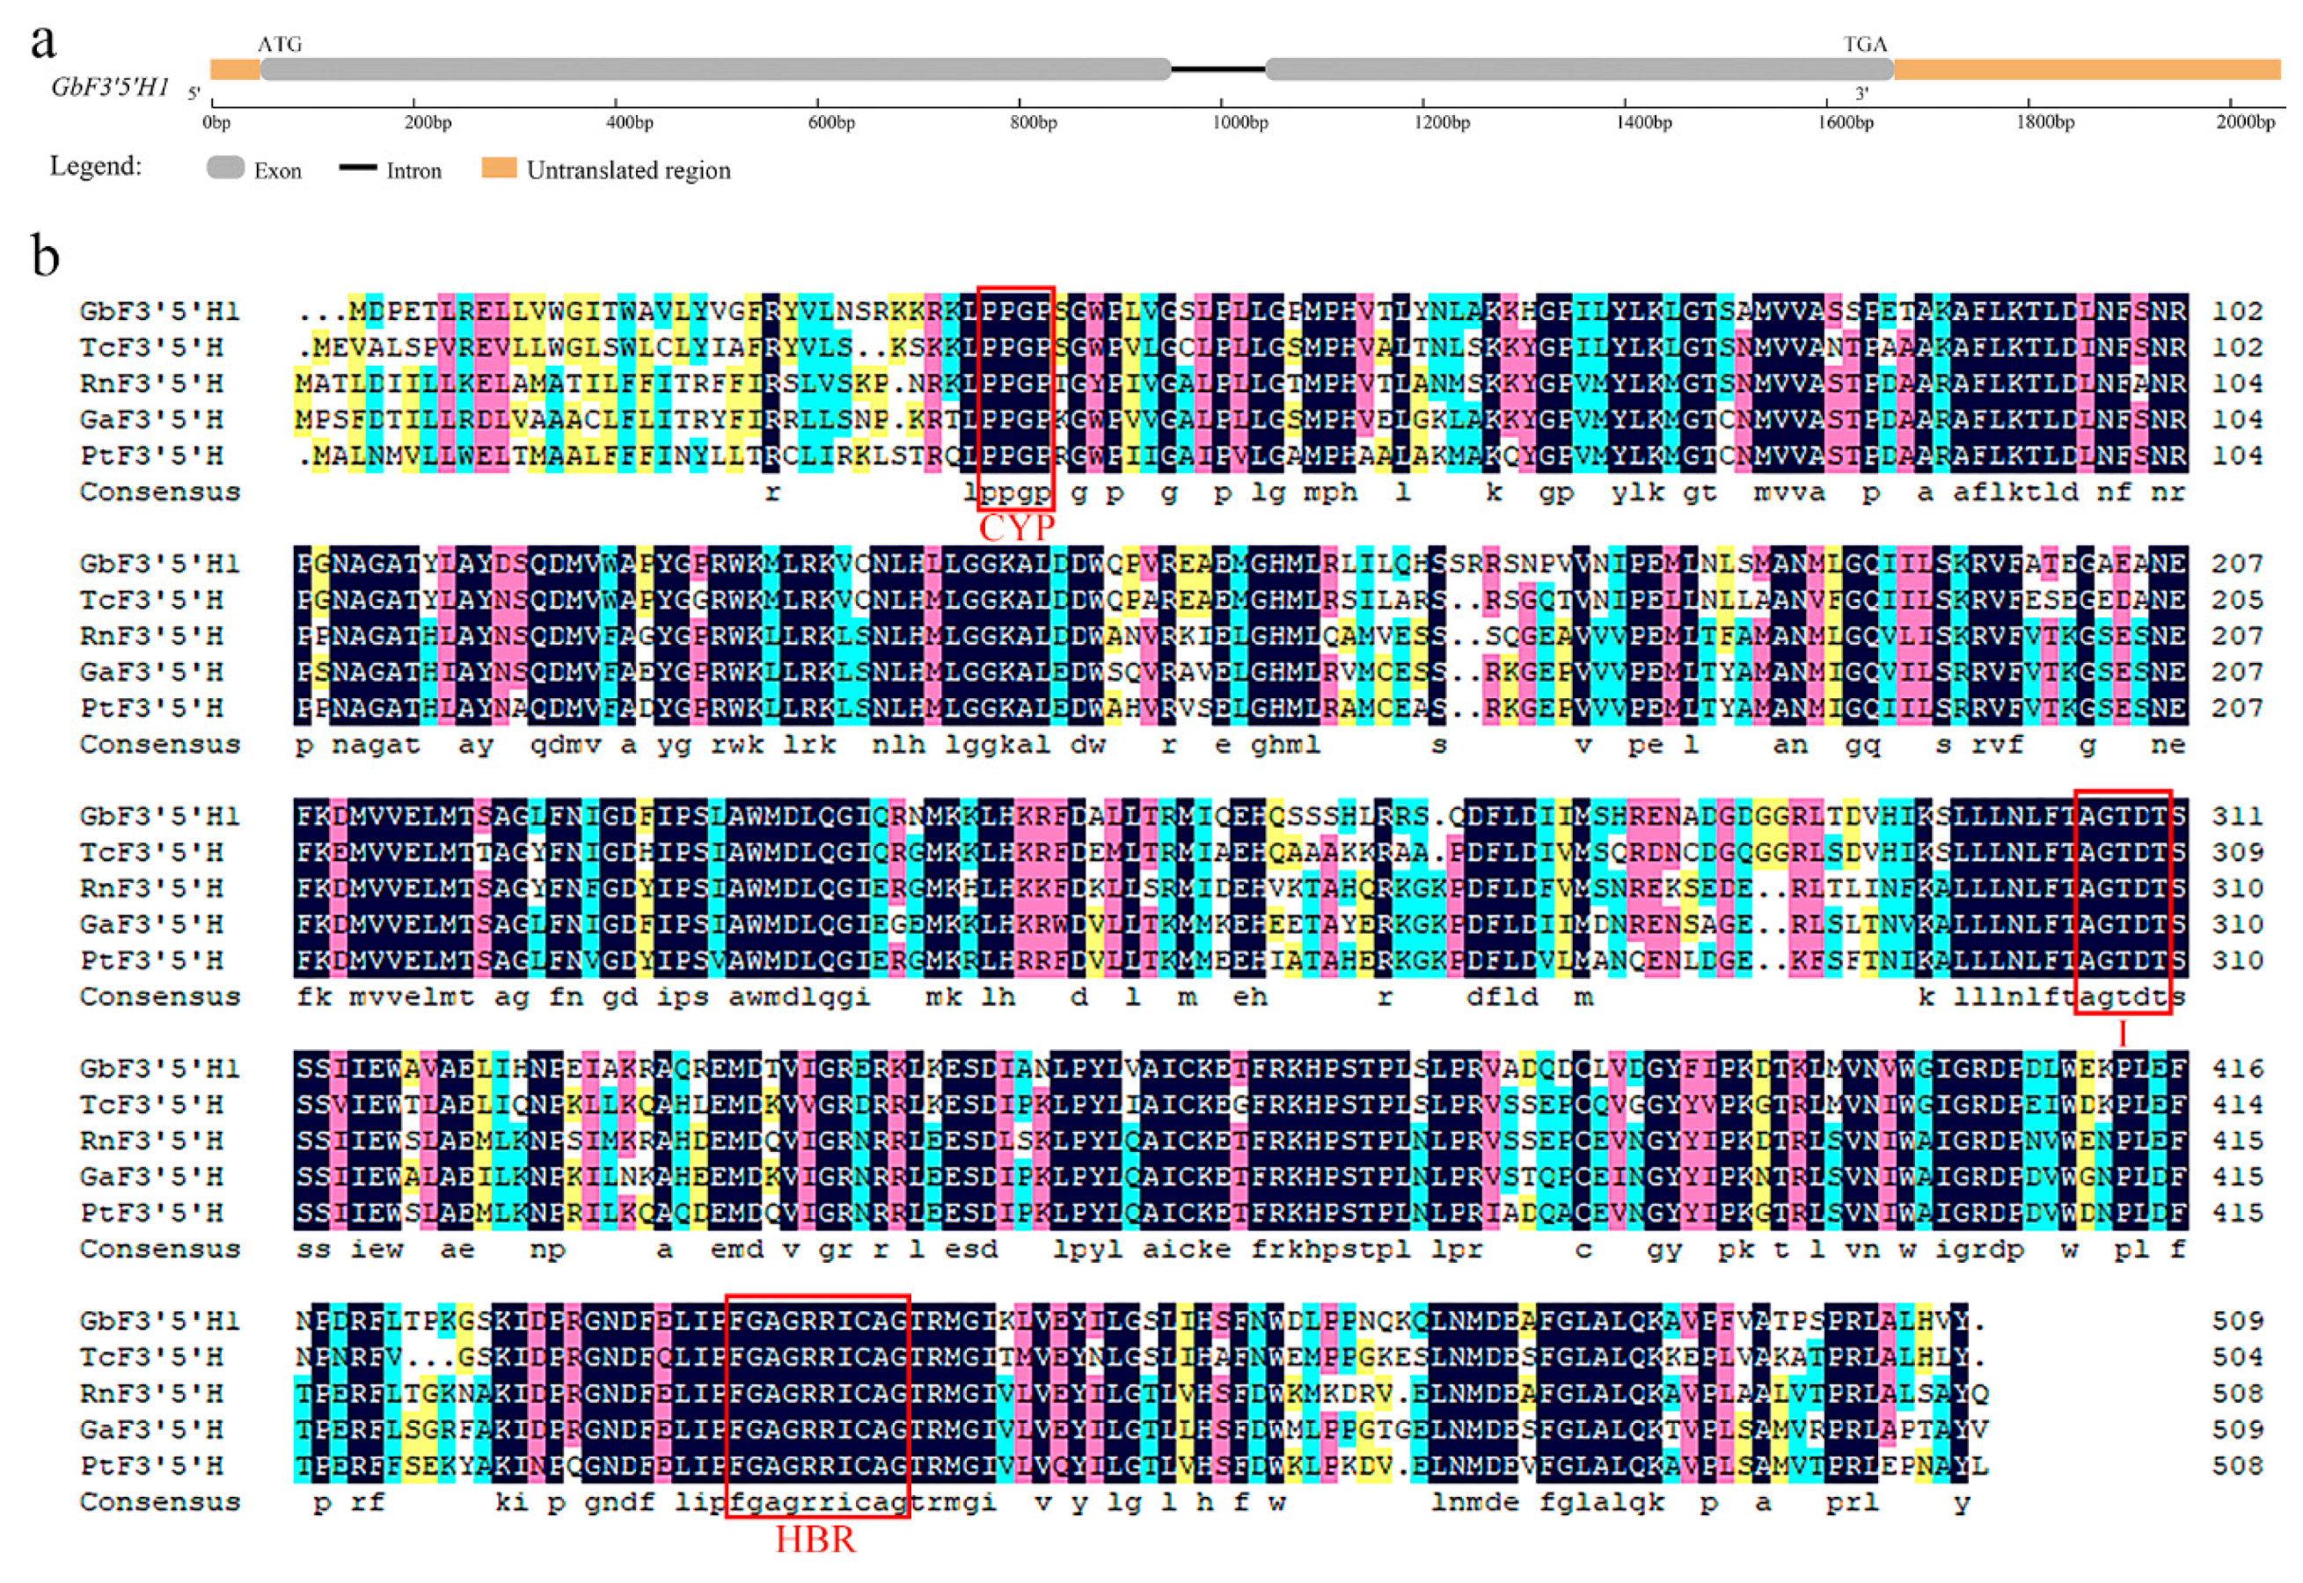The height and width of the screenshot is (1583, 2303).
Task: Click the red 'HBR' motif label
Action: (x=815, y=1539)
